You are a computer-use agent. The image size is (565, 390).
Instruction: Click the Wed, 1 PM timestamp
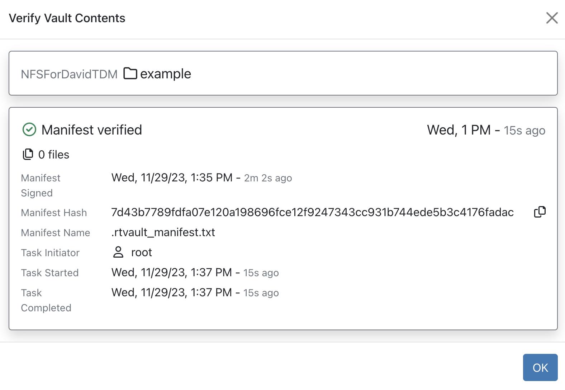pos(462,130)
